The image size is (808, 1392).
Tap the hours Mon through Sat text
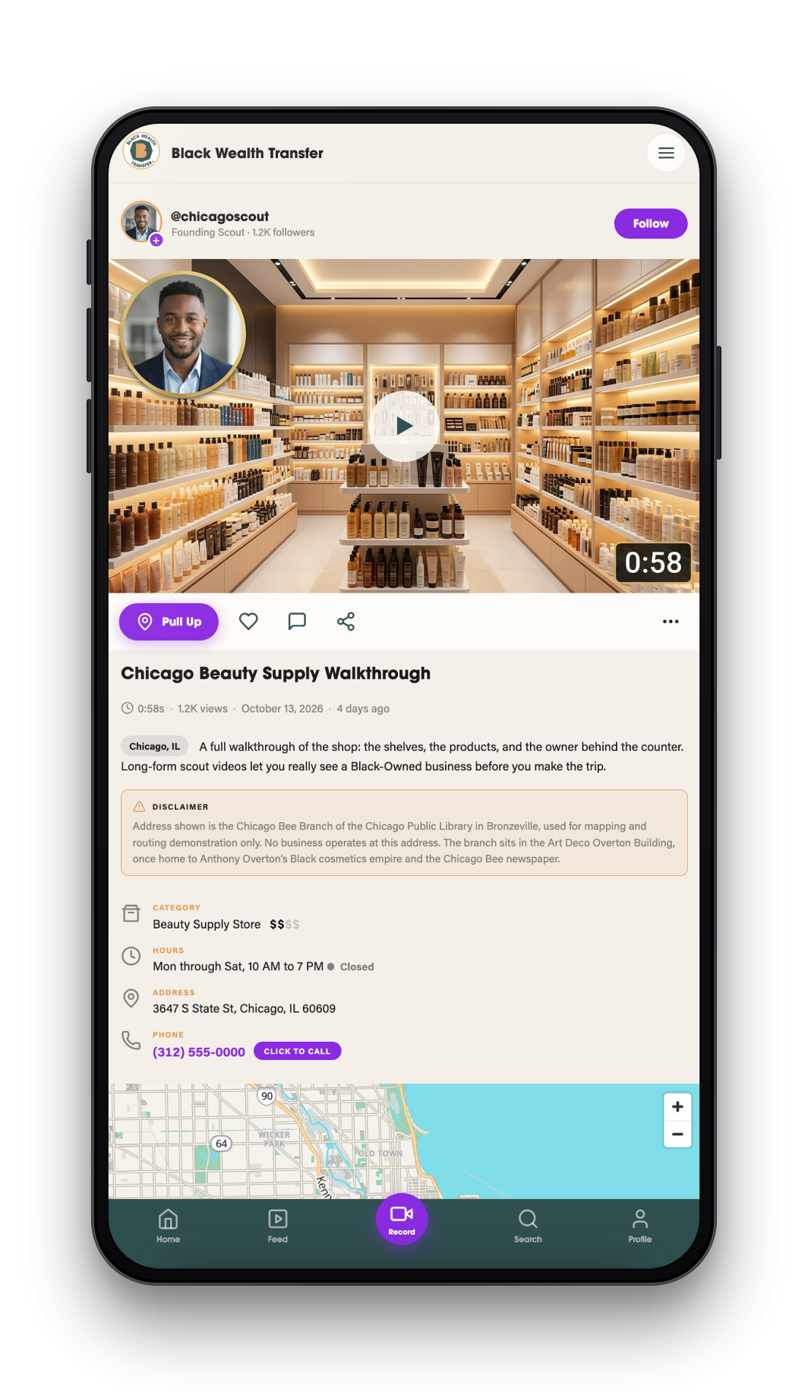(238, 966)
